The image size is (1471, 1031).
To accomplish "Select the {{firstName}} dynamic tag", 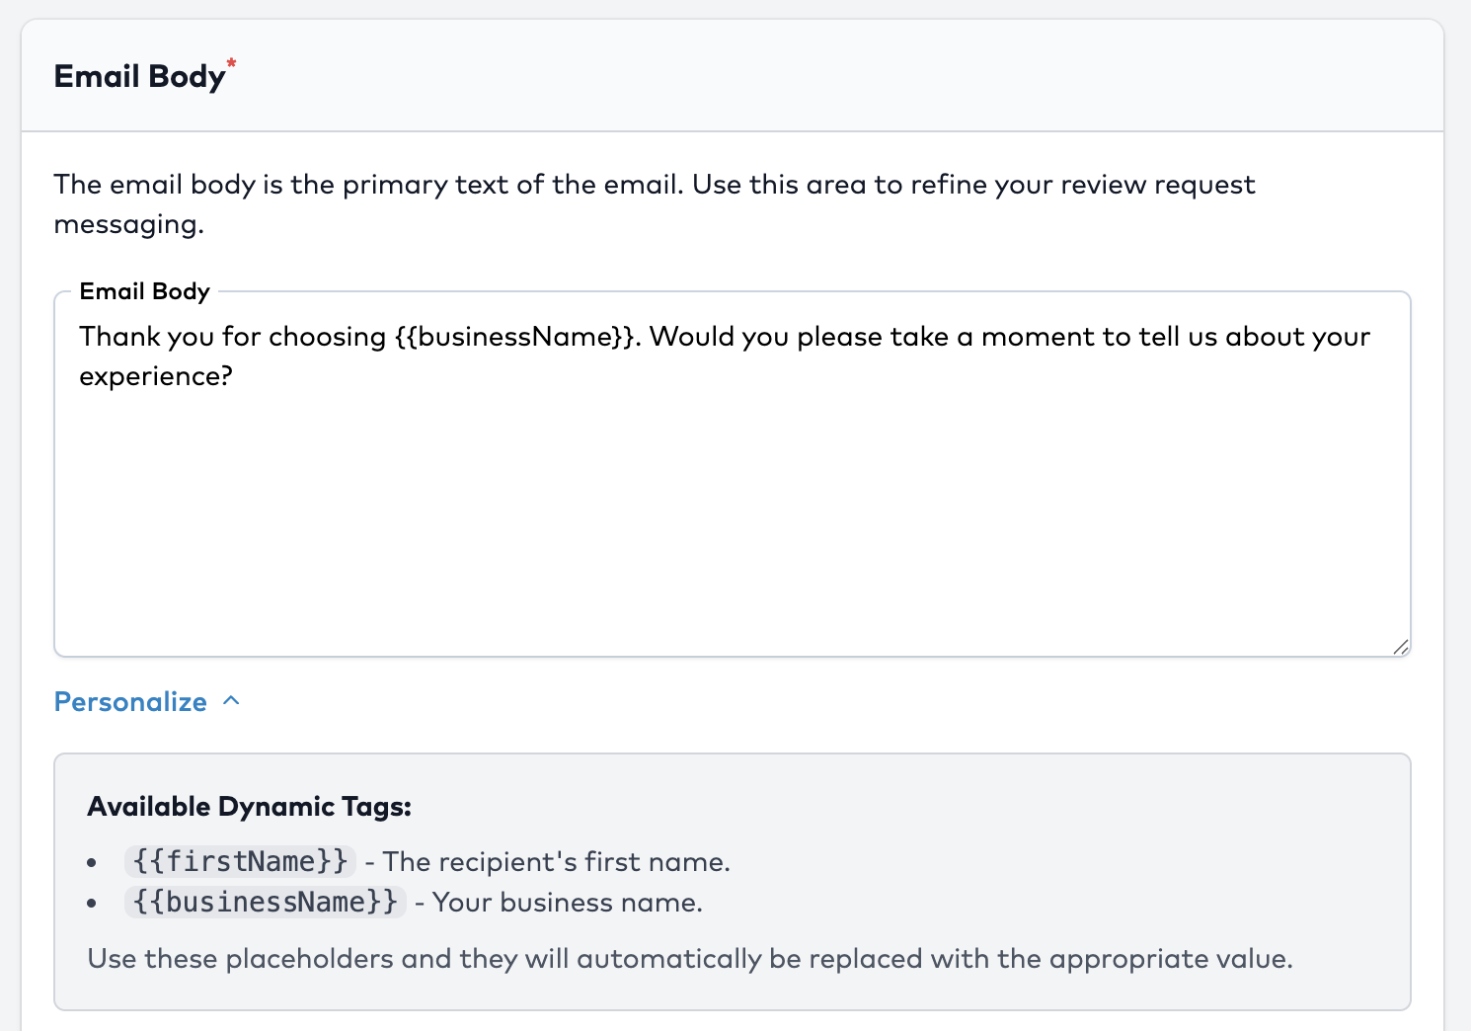I will (x=240, y=861).
